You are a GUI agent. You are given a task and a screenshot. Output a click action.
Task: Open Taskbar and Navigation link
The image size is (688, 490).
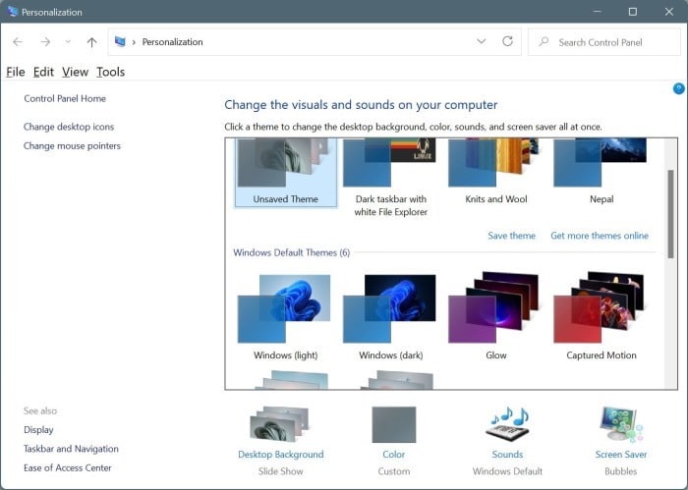[x=71, y=449]
